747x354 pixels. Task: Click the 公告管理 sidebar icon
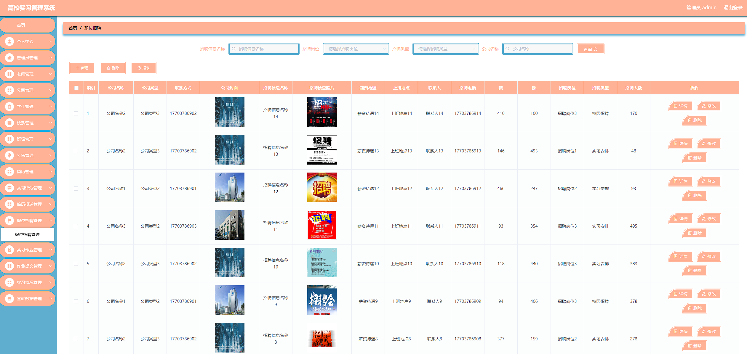[x=9, y=155]
